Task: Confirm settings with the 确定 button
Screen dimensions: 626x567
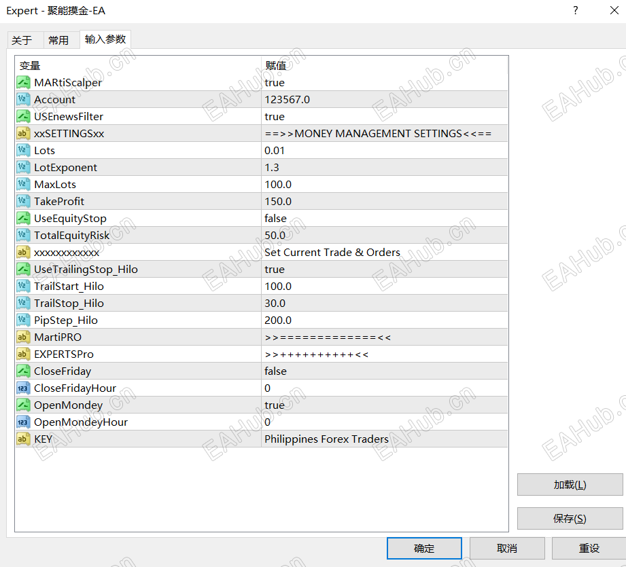Action: coord(424,548)
